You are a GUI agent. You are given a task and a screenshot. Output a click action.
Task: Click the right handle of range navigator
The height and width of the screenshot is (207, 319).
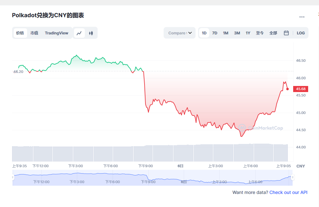click(293, 177)
